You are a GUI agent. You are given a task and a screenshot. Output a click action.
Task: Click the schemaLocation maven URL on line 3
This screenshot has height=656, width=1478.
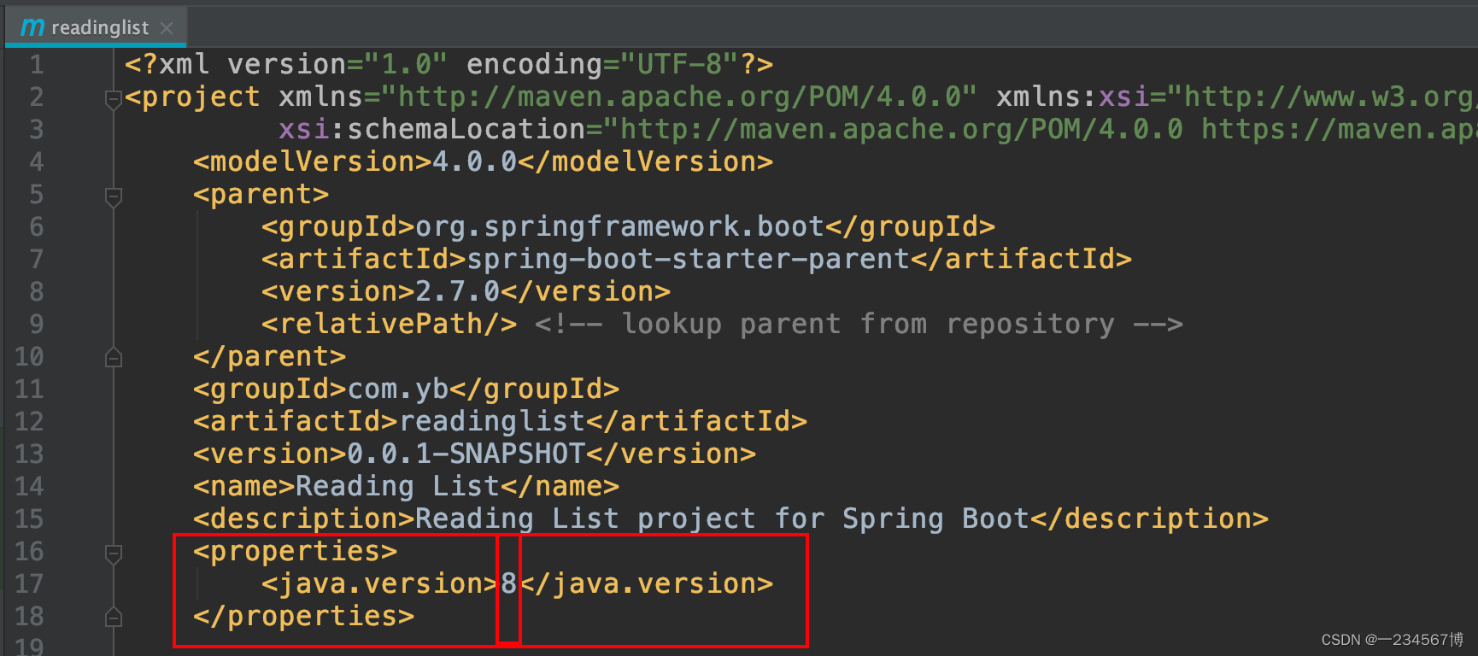893,130
